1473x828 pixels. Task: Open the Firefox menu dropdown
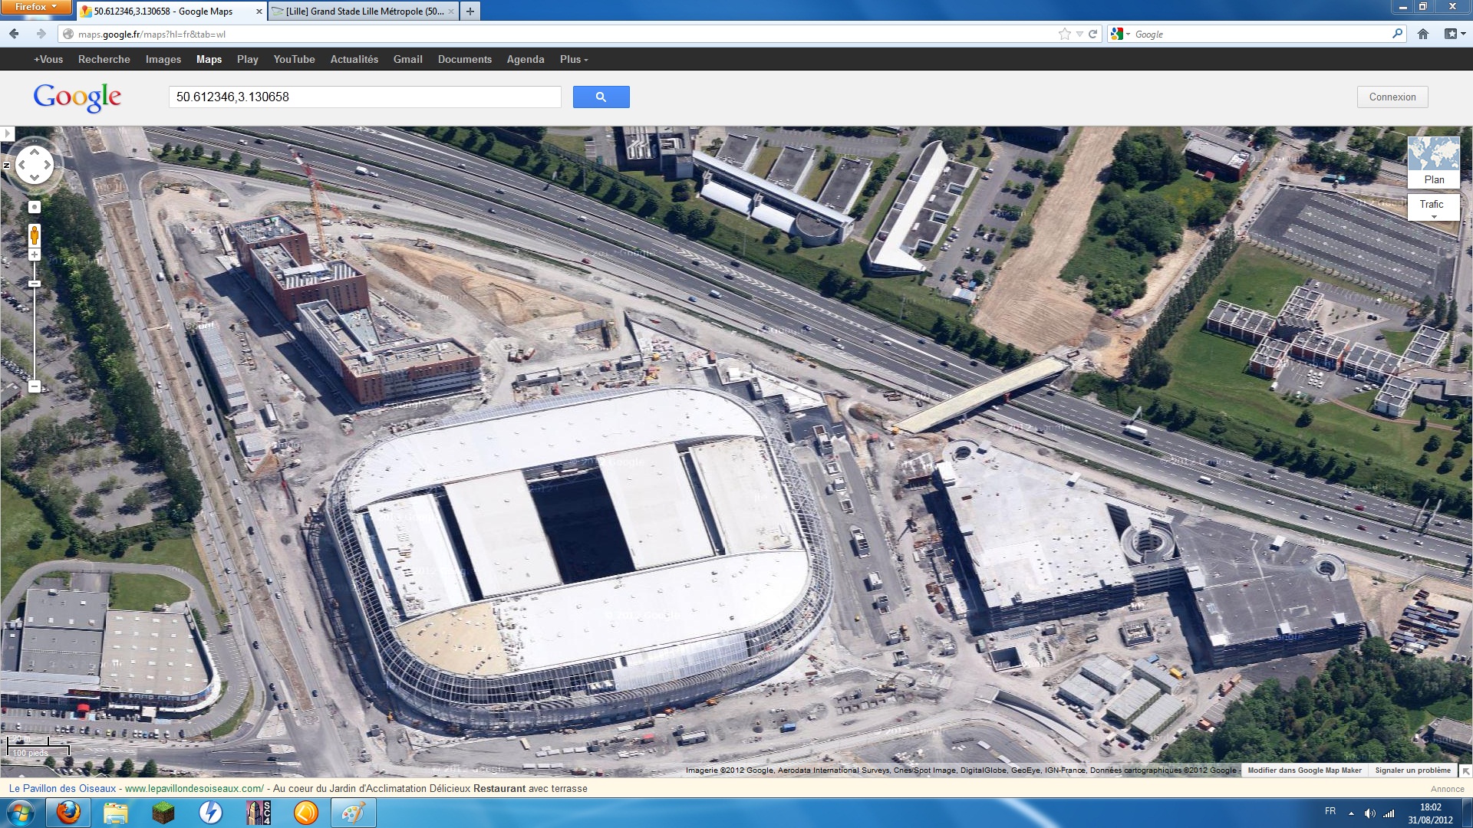pos(36,7)
